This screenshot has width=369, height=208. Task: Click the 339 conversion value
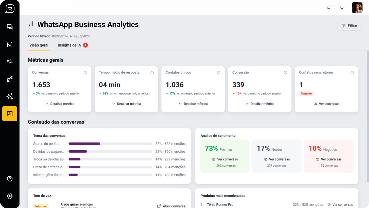(238, 85)
